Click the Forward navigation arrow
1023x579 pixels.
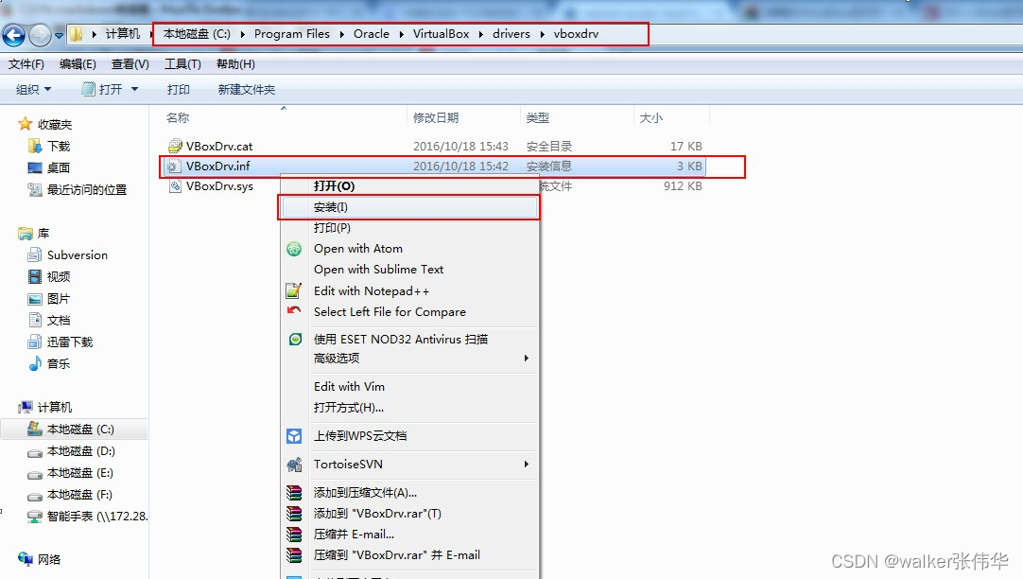(40, 35)
